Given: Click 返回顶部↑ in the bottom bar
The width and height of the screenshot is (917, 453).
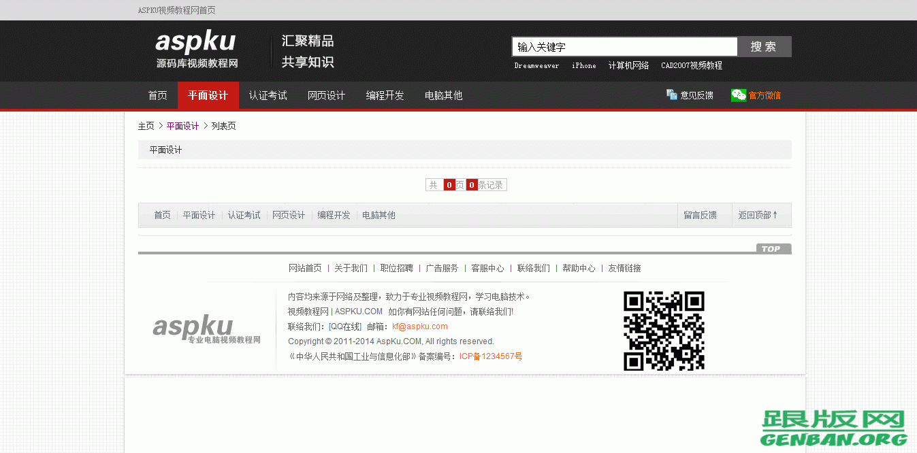Looking at the screenshot, I should 762,214.
